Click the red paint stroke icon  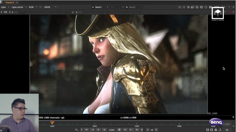point(230,12)
